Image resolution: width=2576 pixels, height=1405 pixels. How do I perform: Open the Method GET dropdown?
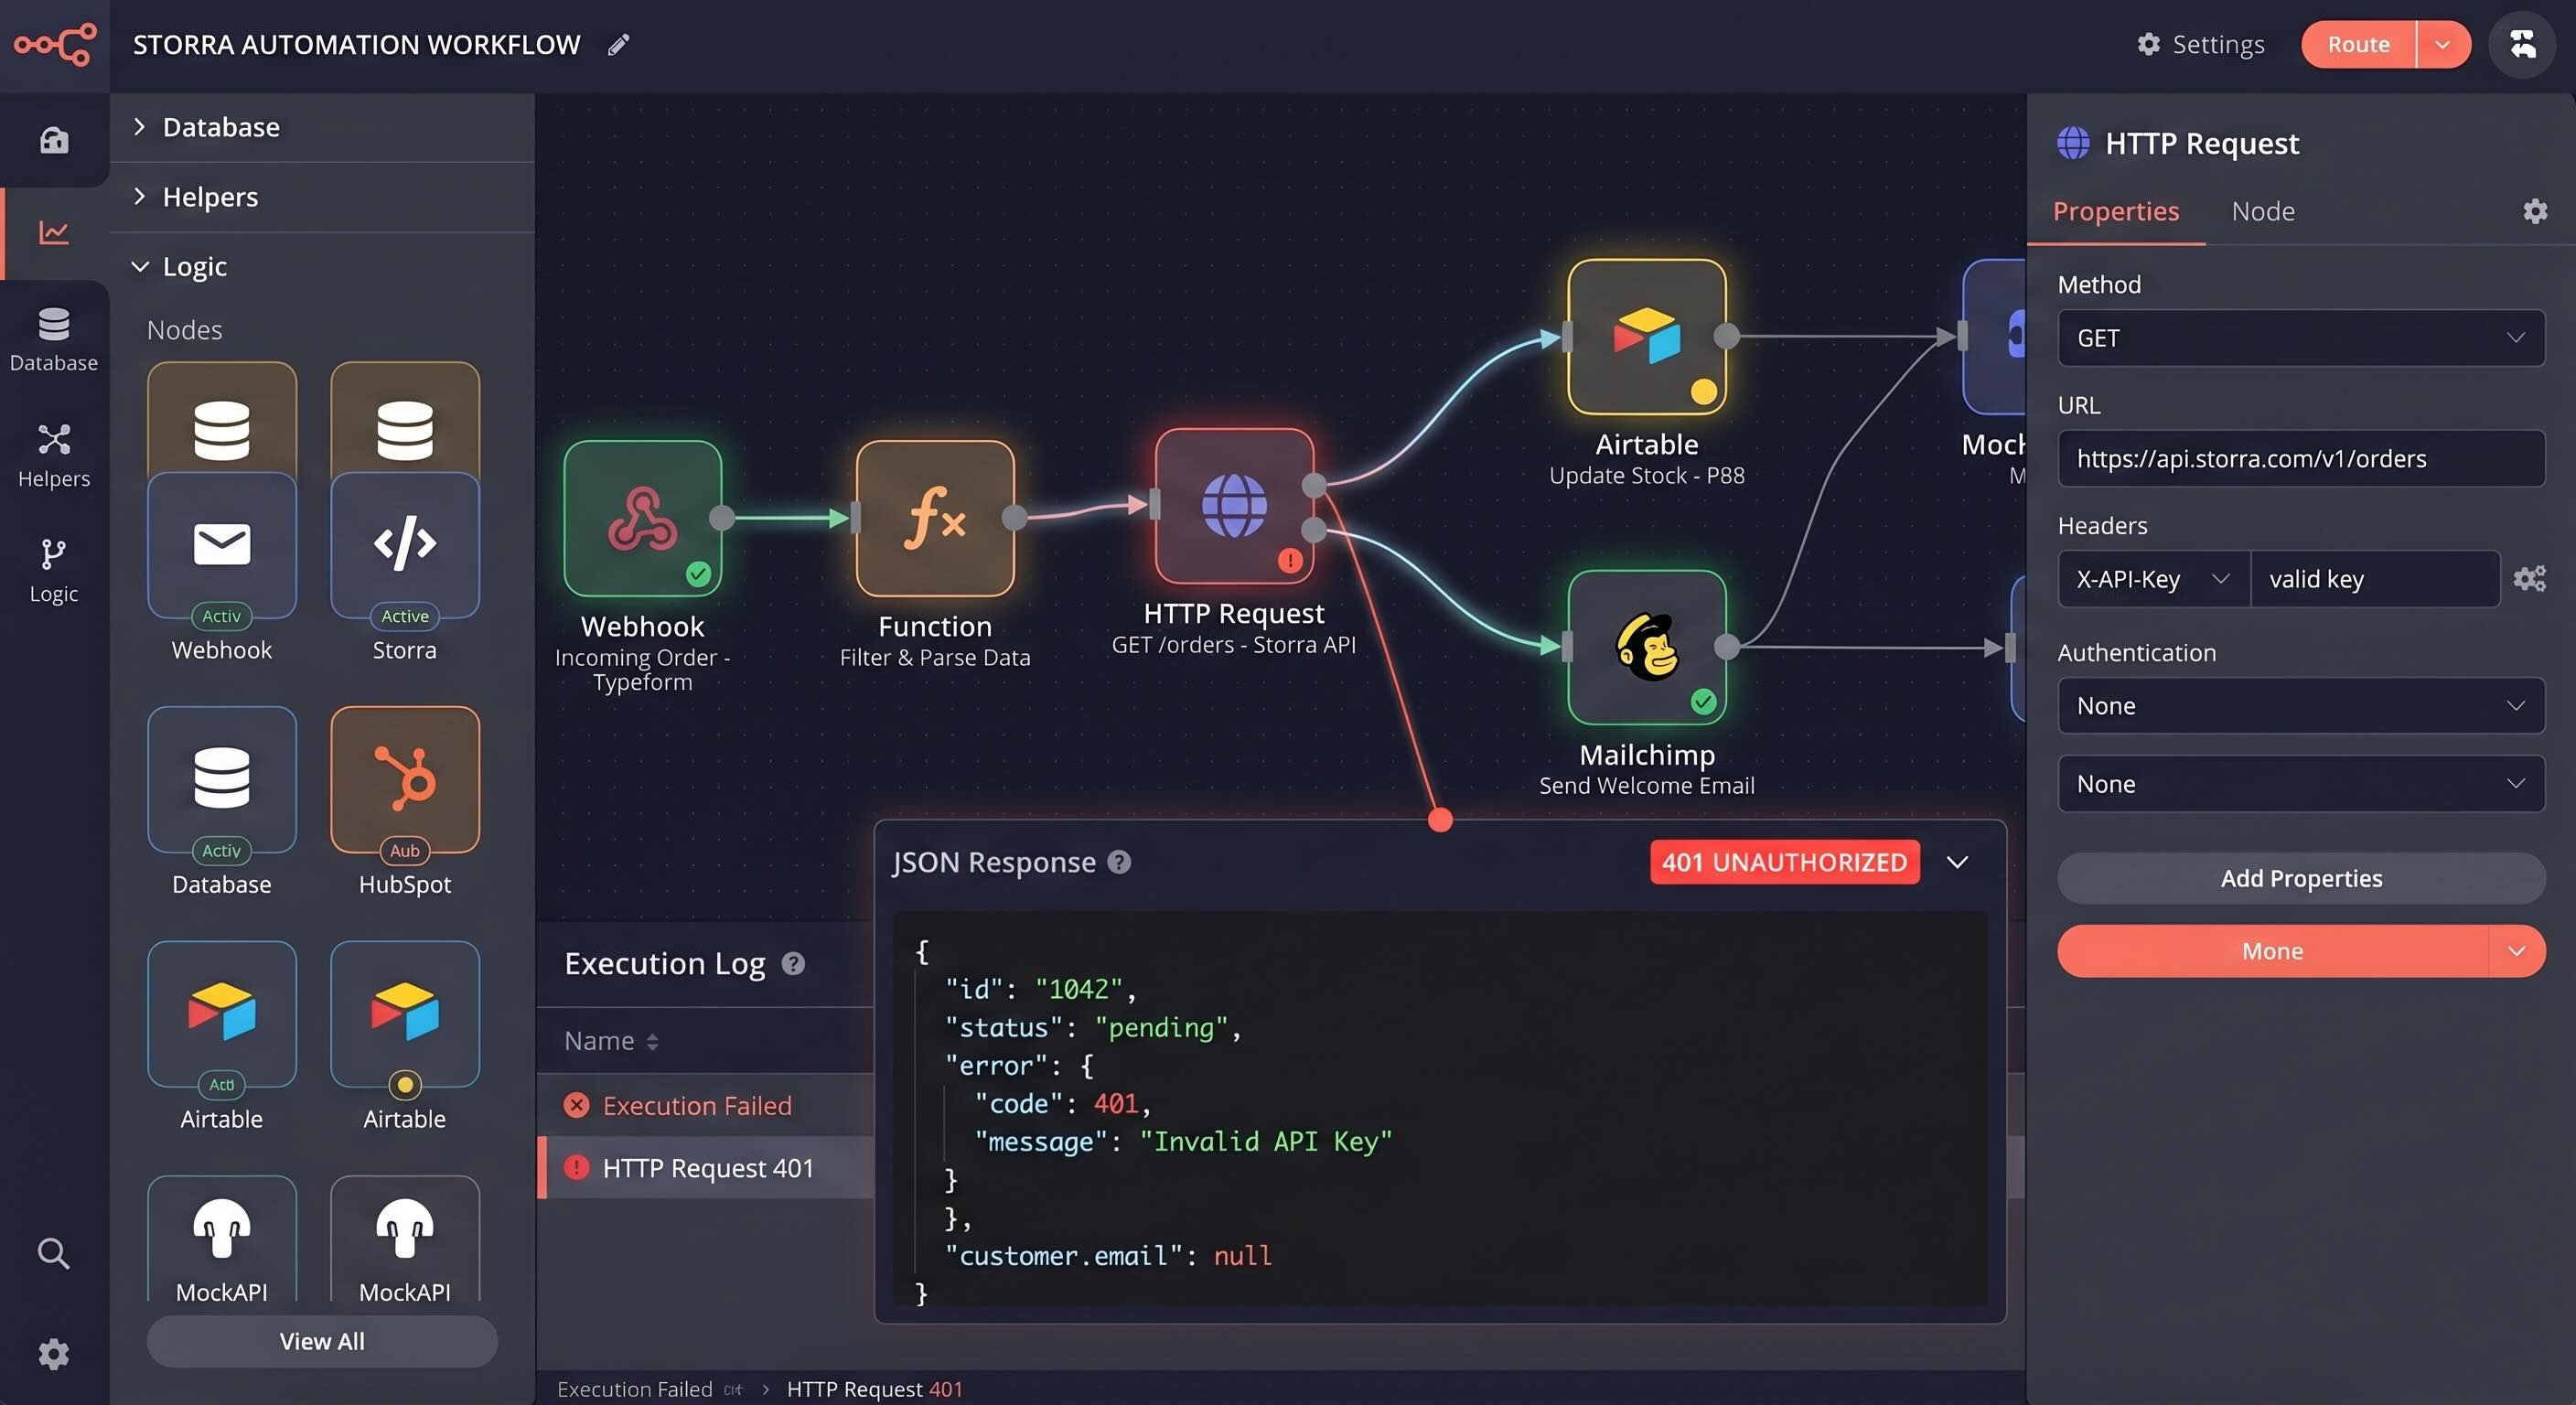click(2301, 338)
